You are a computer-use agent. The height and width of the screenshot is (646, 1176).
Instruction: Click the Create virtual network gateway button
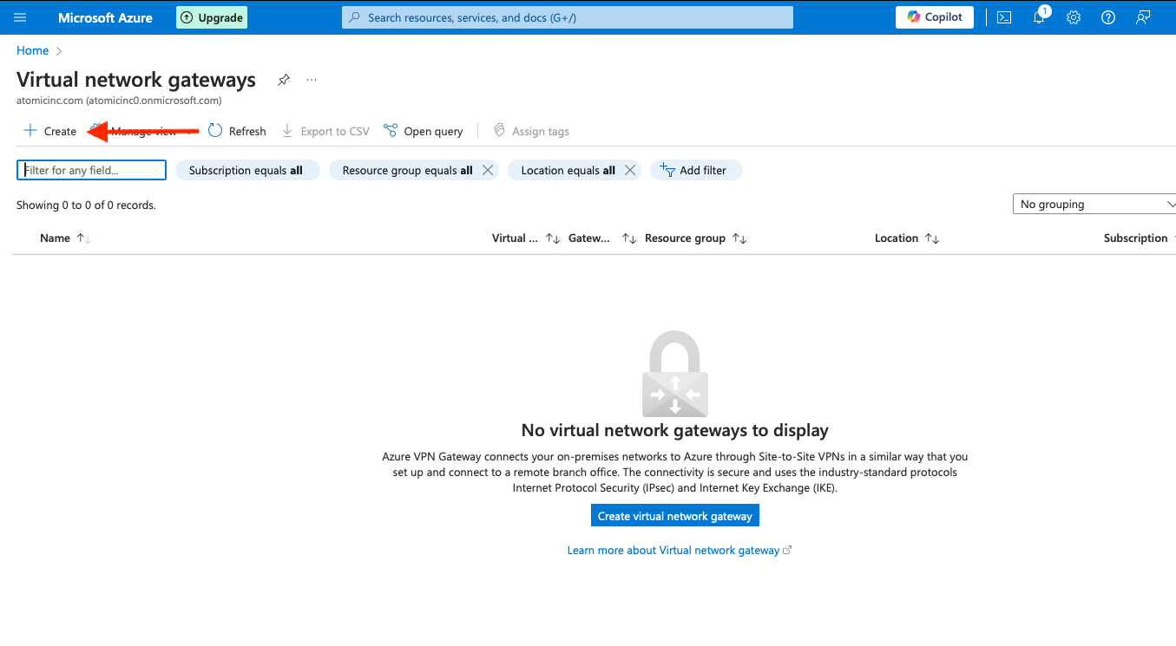click(x=675, y=516)
